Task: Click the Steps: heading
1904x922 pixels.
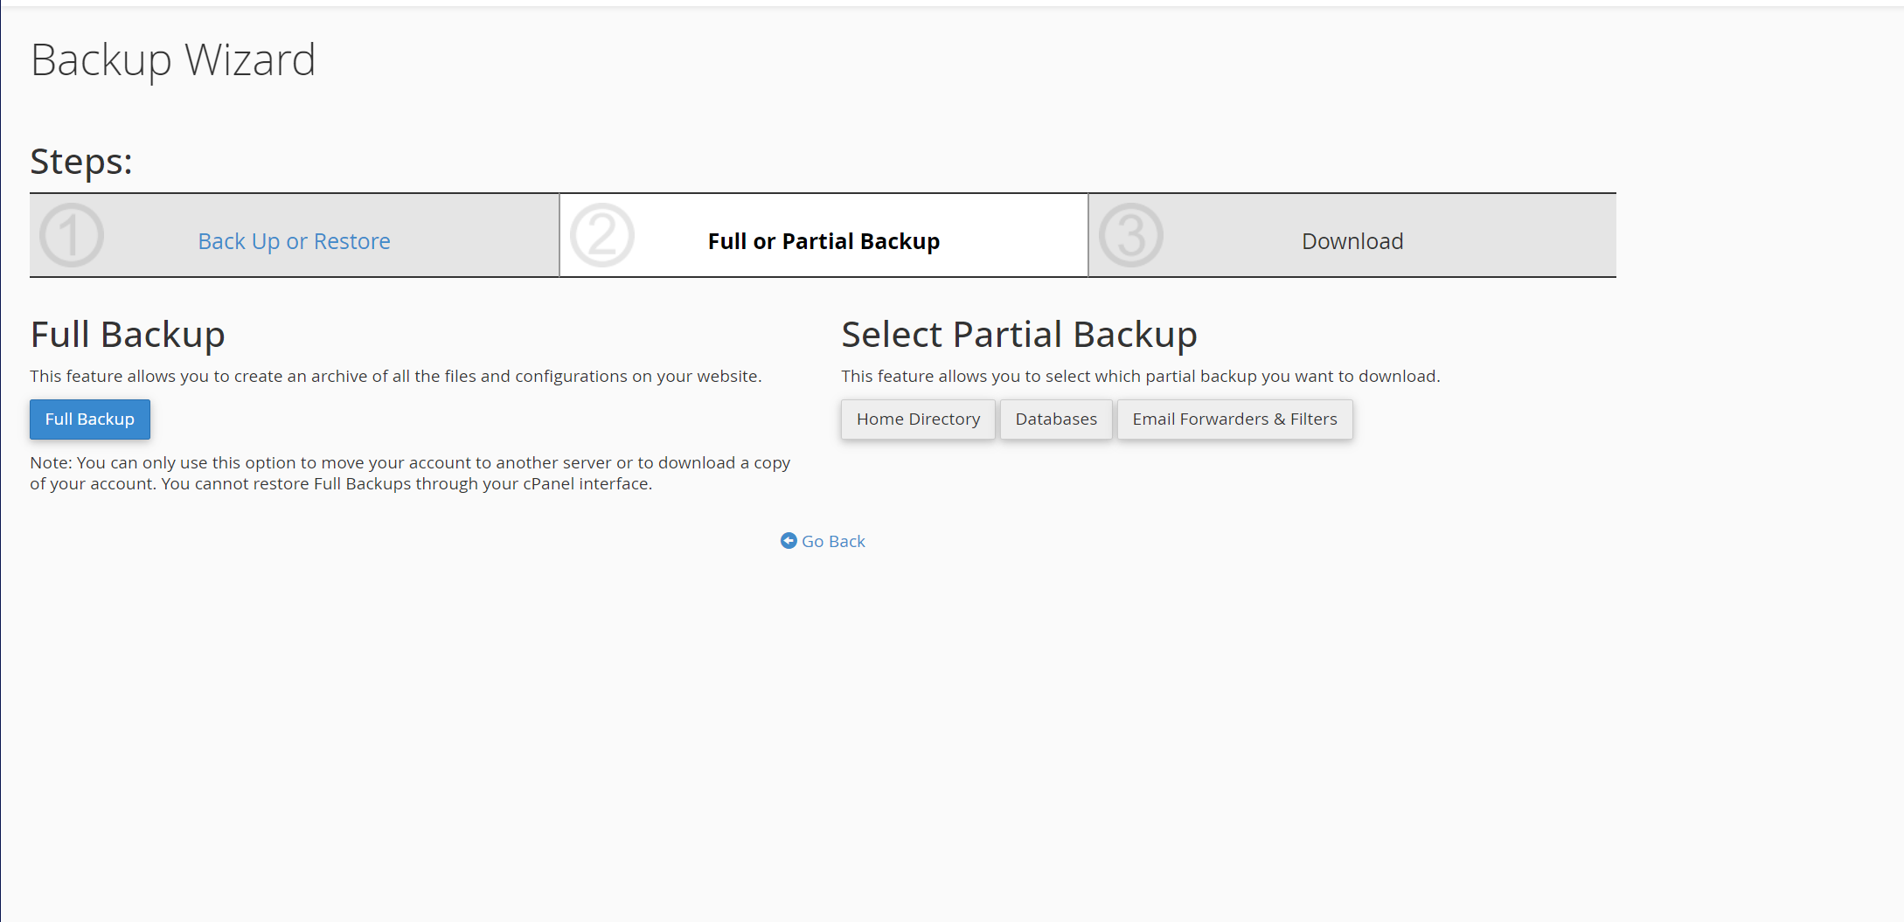Action: (x=81, y=162)
